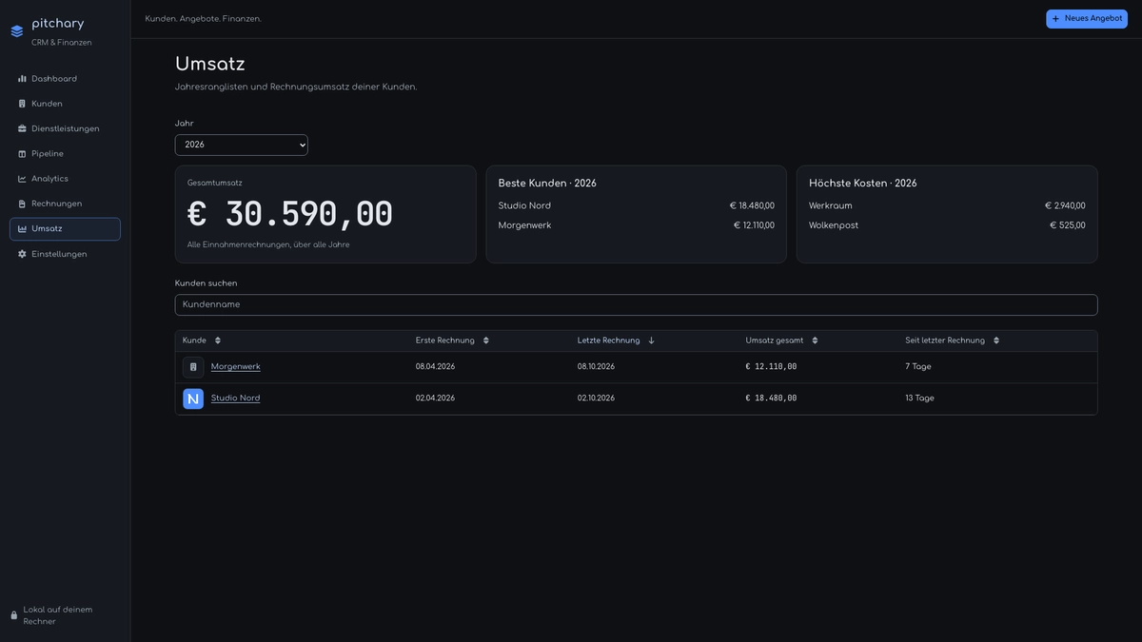The height and width of the screenshot is (642, 1142).
Task: Click Werkraum in Höchste Kosten card
Action: (x=831, y=206)
